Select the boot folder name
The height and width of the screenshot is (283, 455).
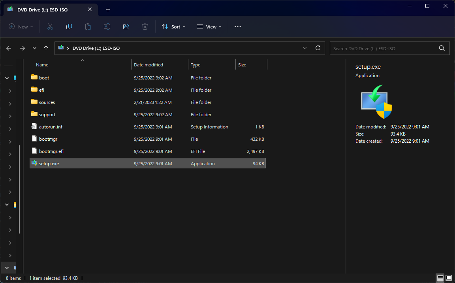coord(44,78)
